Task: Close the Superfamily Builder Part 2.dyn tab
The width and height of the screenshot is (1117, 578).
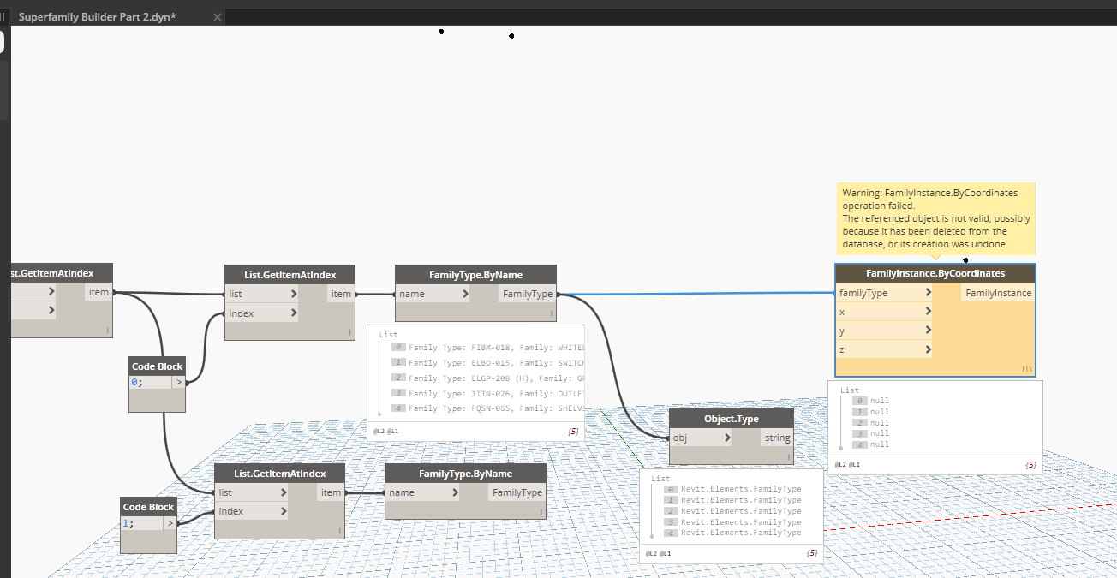Action: 217,17
